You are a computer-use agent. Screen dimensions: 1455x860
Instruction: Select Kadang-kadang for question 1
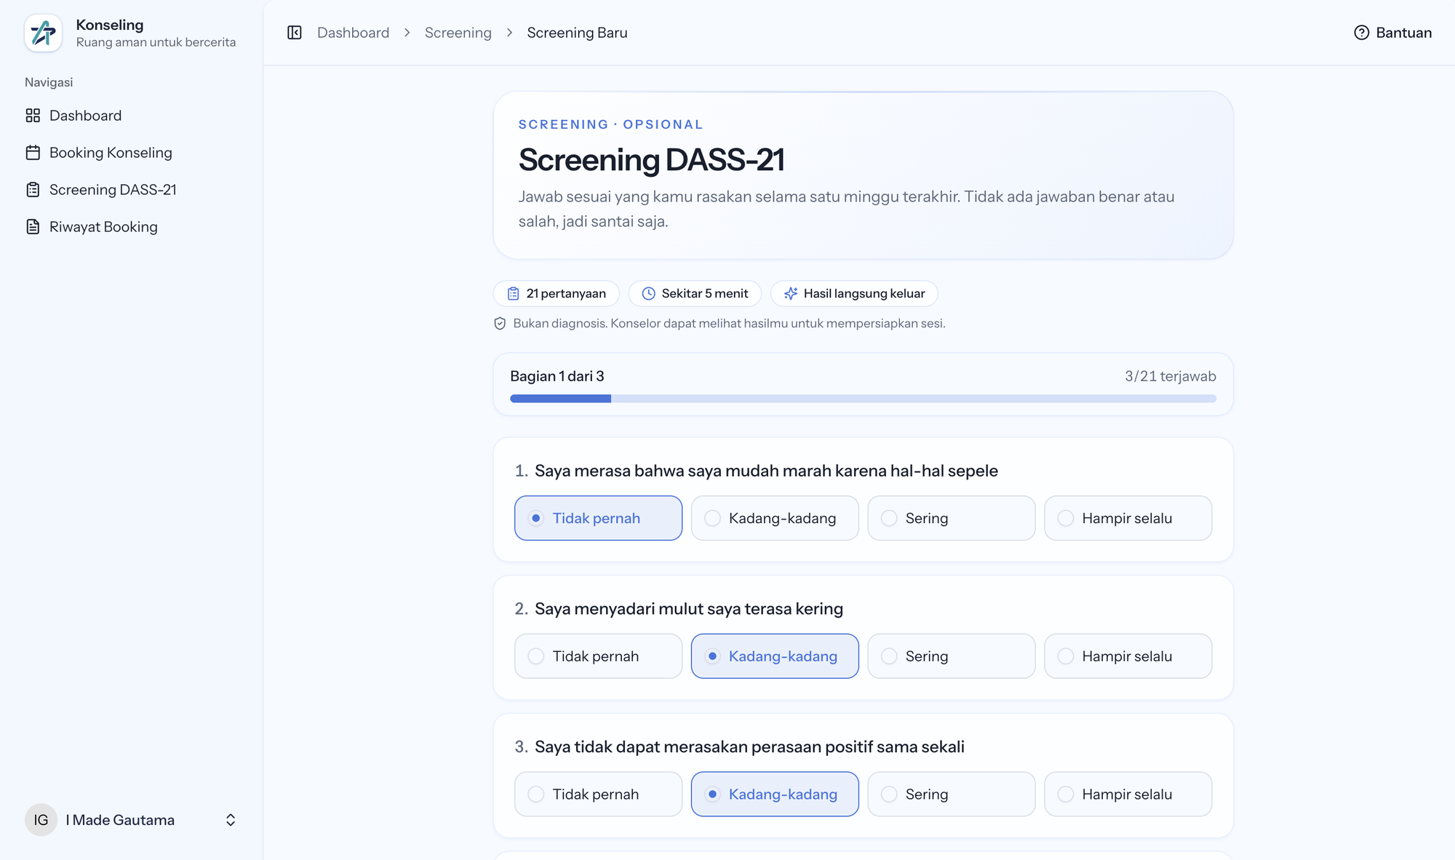tap(775, 518)
